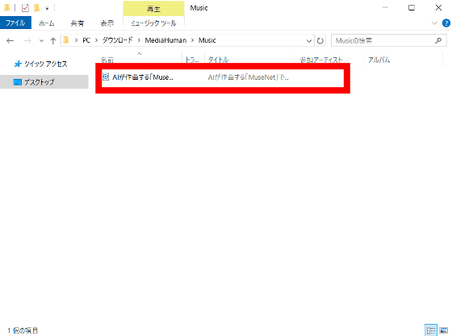Open recent locations dropdown arrow
The height and width of the screenshot is (336, 452).
point(41,41)
